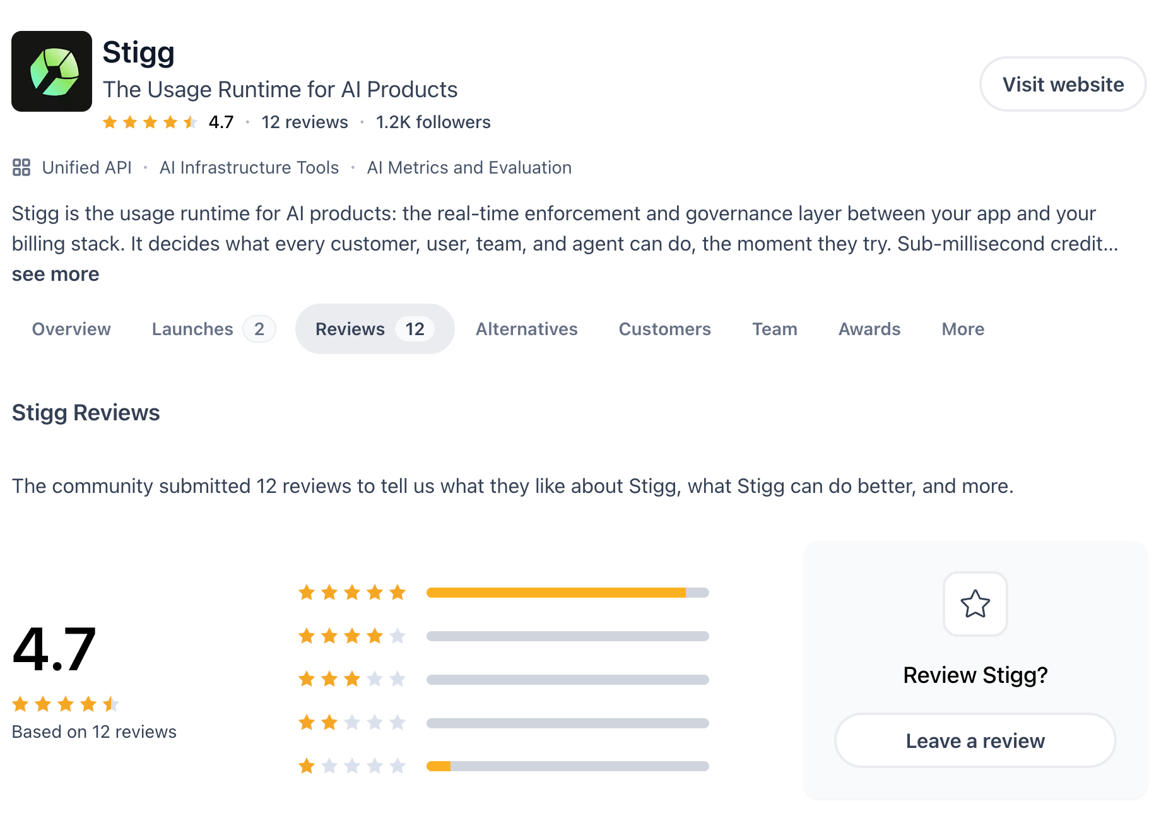Click the stars under the large 4.7 score
1166x823 pixels.
[66, 704]
